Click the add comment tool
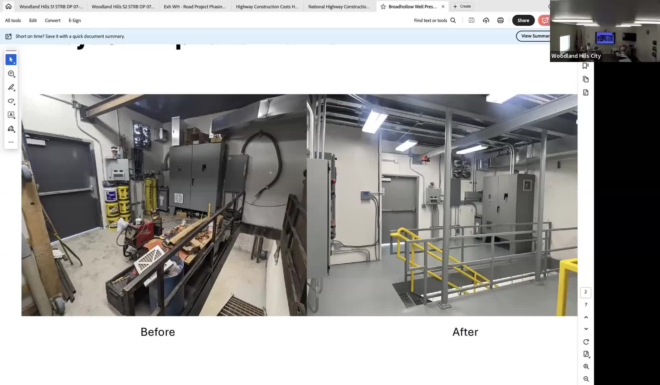Viewport: 660px width, 385px height. click(x=11, y=74)
